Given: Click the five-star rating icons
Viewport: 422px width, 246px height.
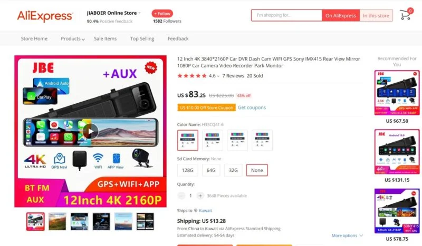Looking at the screenshot, I should tap(191, 76).
